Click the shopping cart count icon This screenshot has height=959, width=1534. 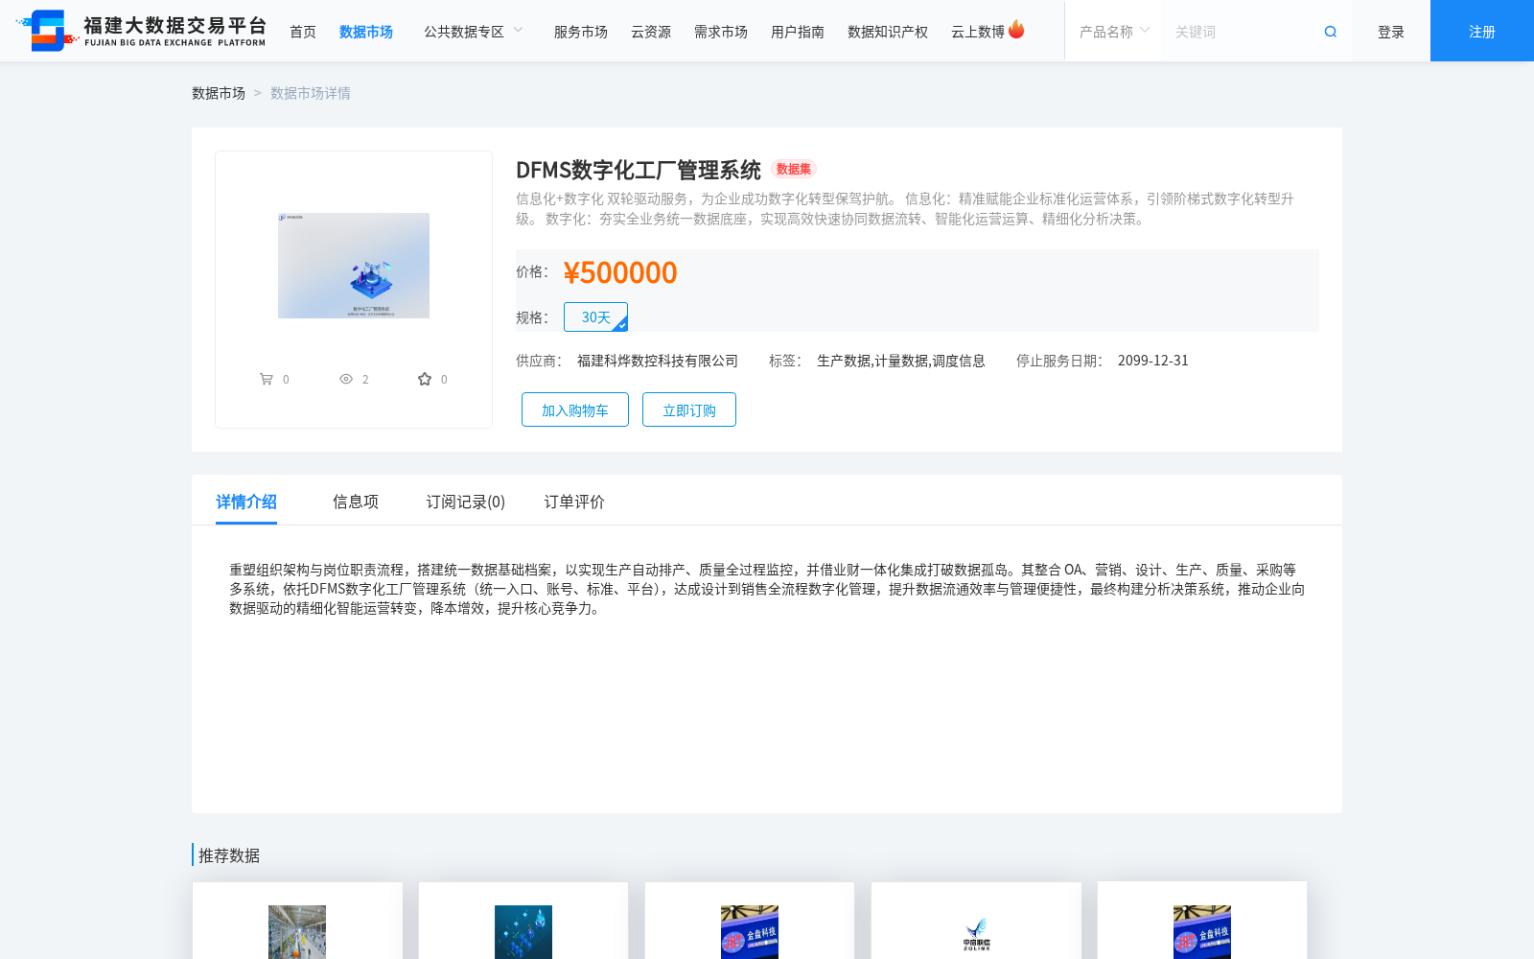coord(267,379)
